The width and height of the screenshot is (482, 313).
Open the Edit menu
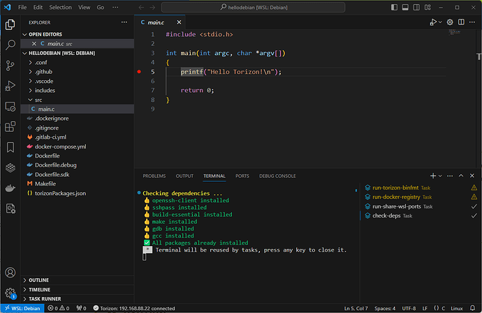pos(38,8)
